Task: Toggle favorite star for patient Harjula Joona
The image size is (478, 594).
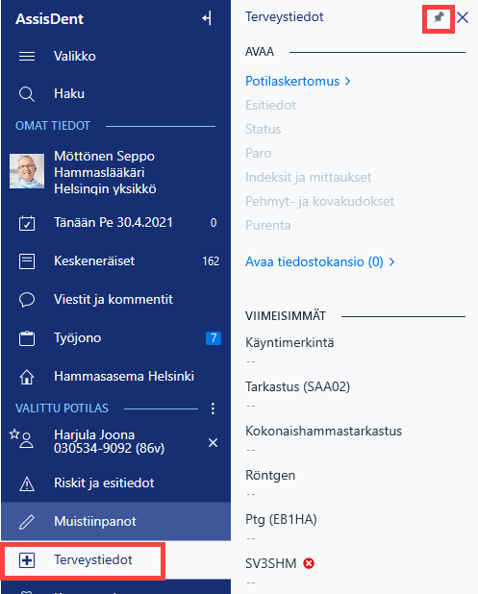Action: click(14, 433)
